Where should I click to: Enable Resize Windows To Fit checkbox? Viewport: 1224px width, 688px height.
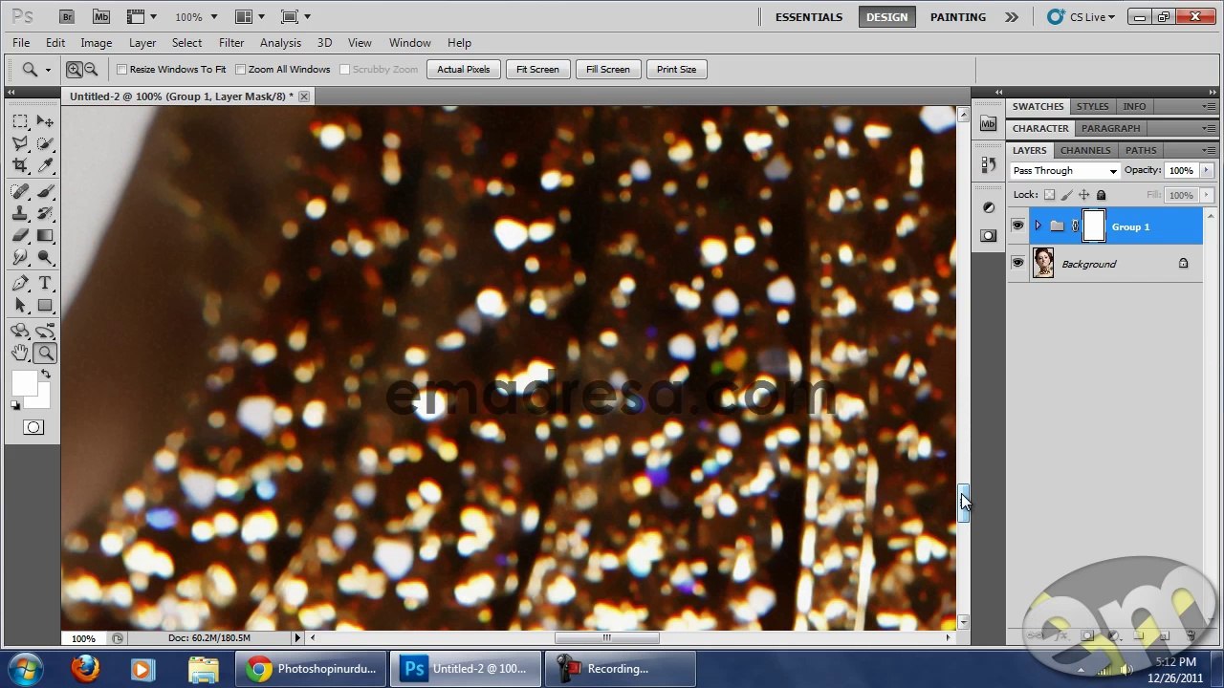[x=121, y=69]
